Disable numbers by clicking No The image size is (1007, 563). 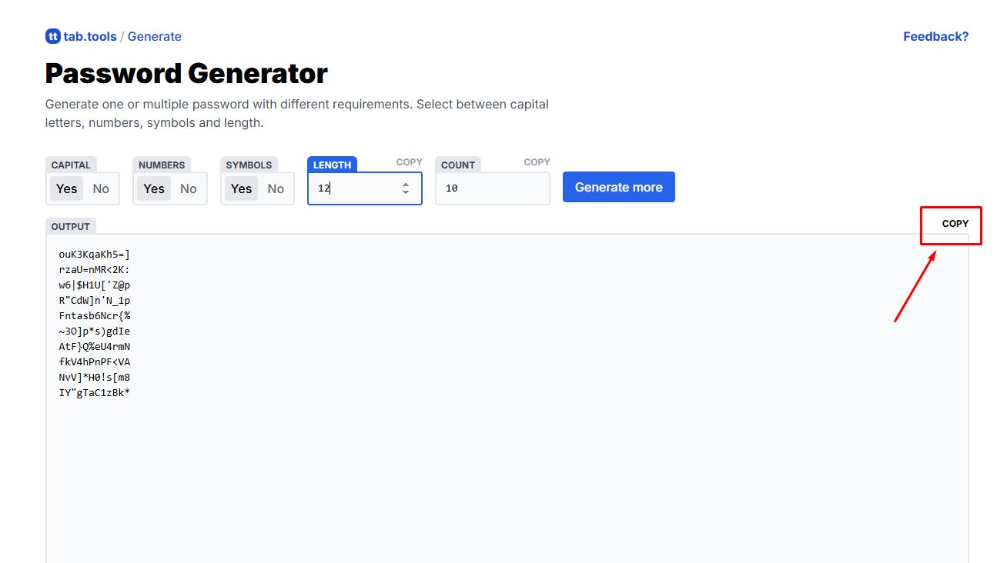(x=188, y=188)
